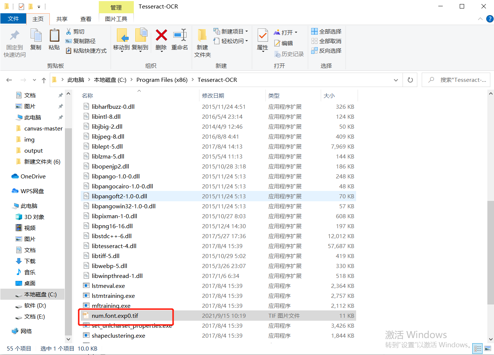Select 3D 对象 in the sidebar
494x355 pixels.
pos(30,217)
